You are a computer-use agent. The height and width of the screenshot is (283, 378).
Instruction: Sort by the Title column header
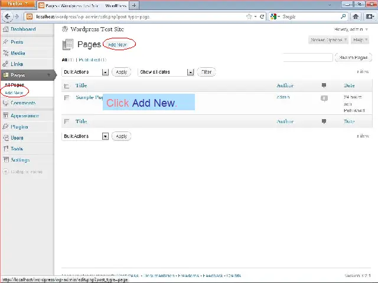click(82, 85)
